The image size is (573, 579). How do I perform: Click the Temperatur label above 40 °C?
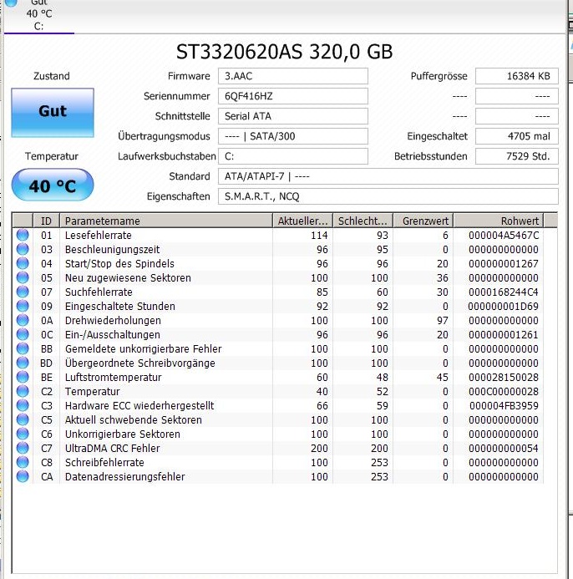click(52, 156)
